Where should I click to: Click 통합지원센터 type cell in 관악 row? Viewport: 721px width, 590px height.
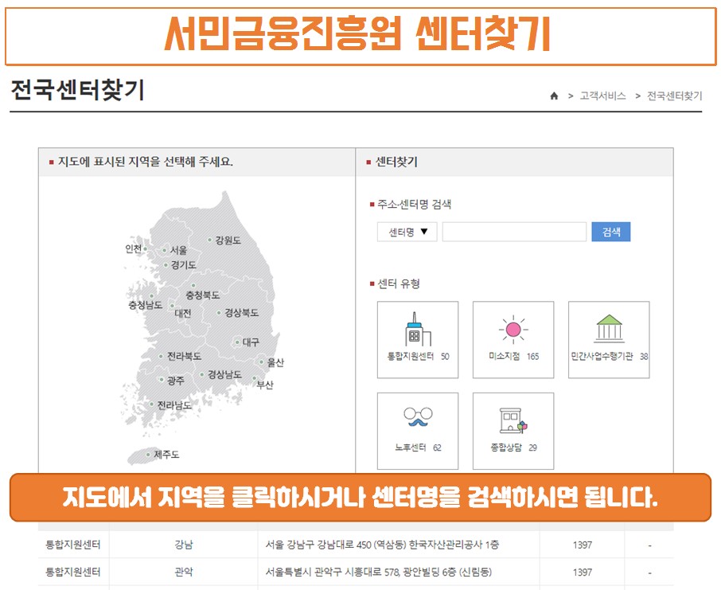tap(73, 572)
